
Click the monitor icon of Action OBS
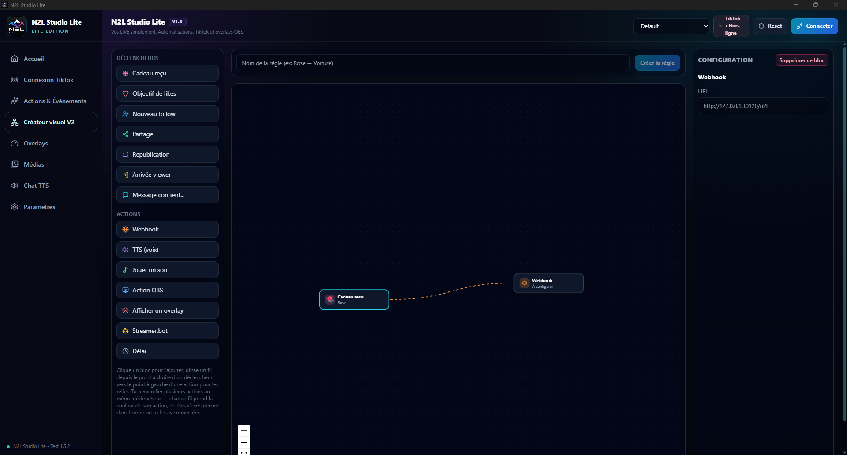click(125, 290)
